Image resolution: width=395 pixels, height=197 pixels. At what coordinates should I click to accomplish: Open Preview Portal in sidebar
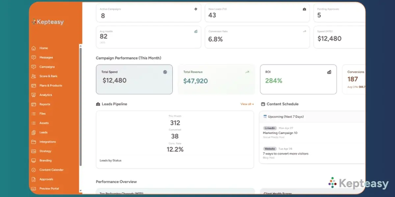tap(49, 189)
